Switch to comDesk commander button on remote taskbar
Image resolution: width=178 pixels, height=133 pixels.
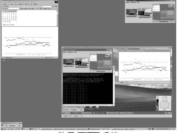99,113
